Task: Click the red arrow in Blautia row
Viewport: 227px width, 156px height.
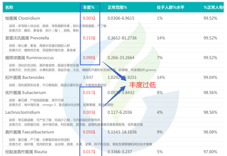Action: click(x=94, y=152)
